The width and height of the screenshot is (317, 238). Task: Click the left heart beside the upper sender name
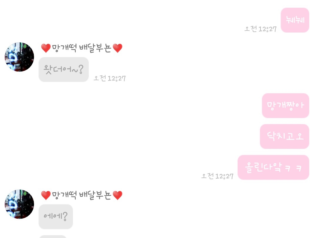46,48
